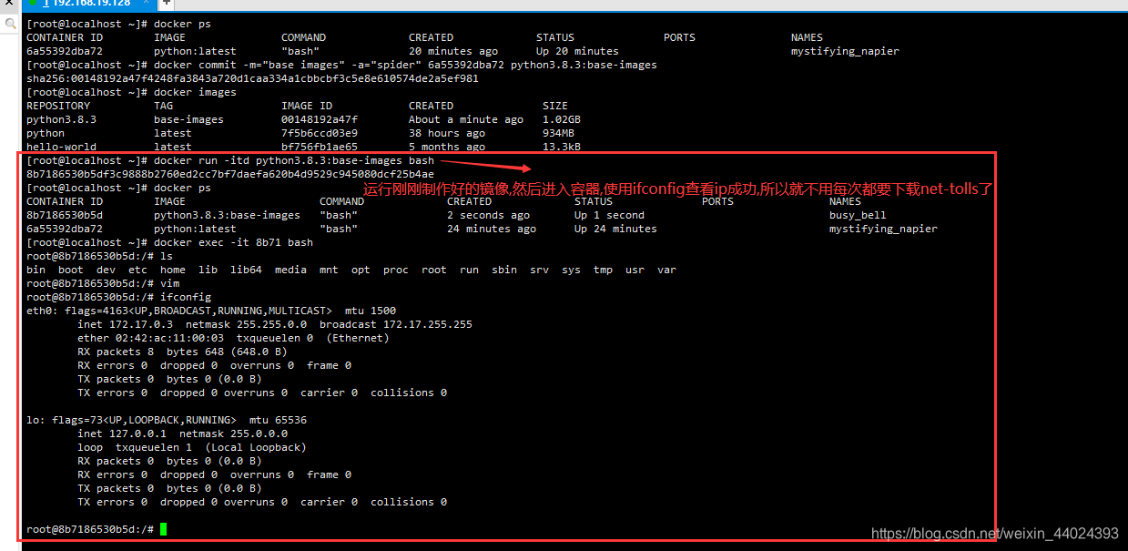
Task: Click the media directory in ls output
Action: pyautogui.click(x=290, y=270)
